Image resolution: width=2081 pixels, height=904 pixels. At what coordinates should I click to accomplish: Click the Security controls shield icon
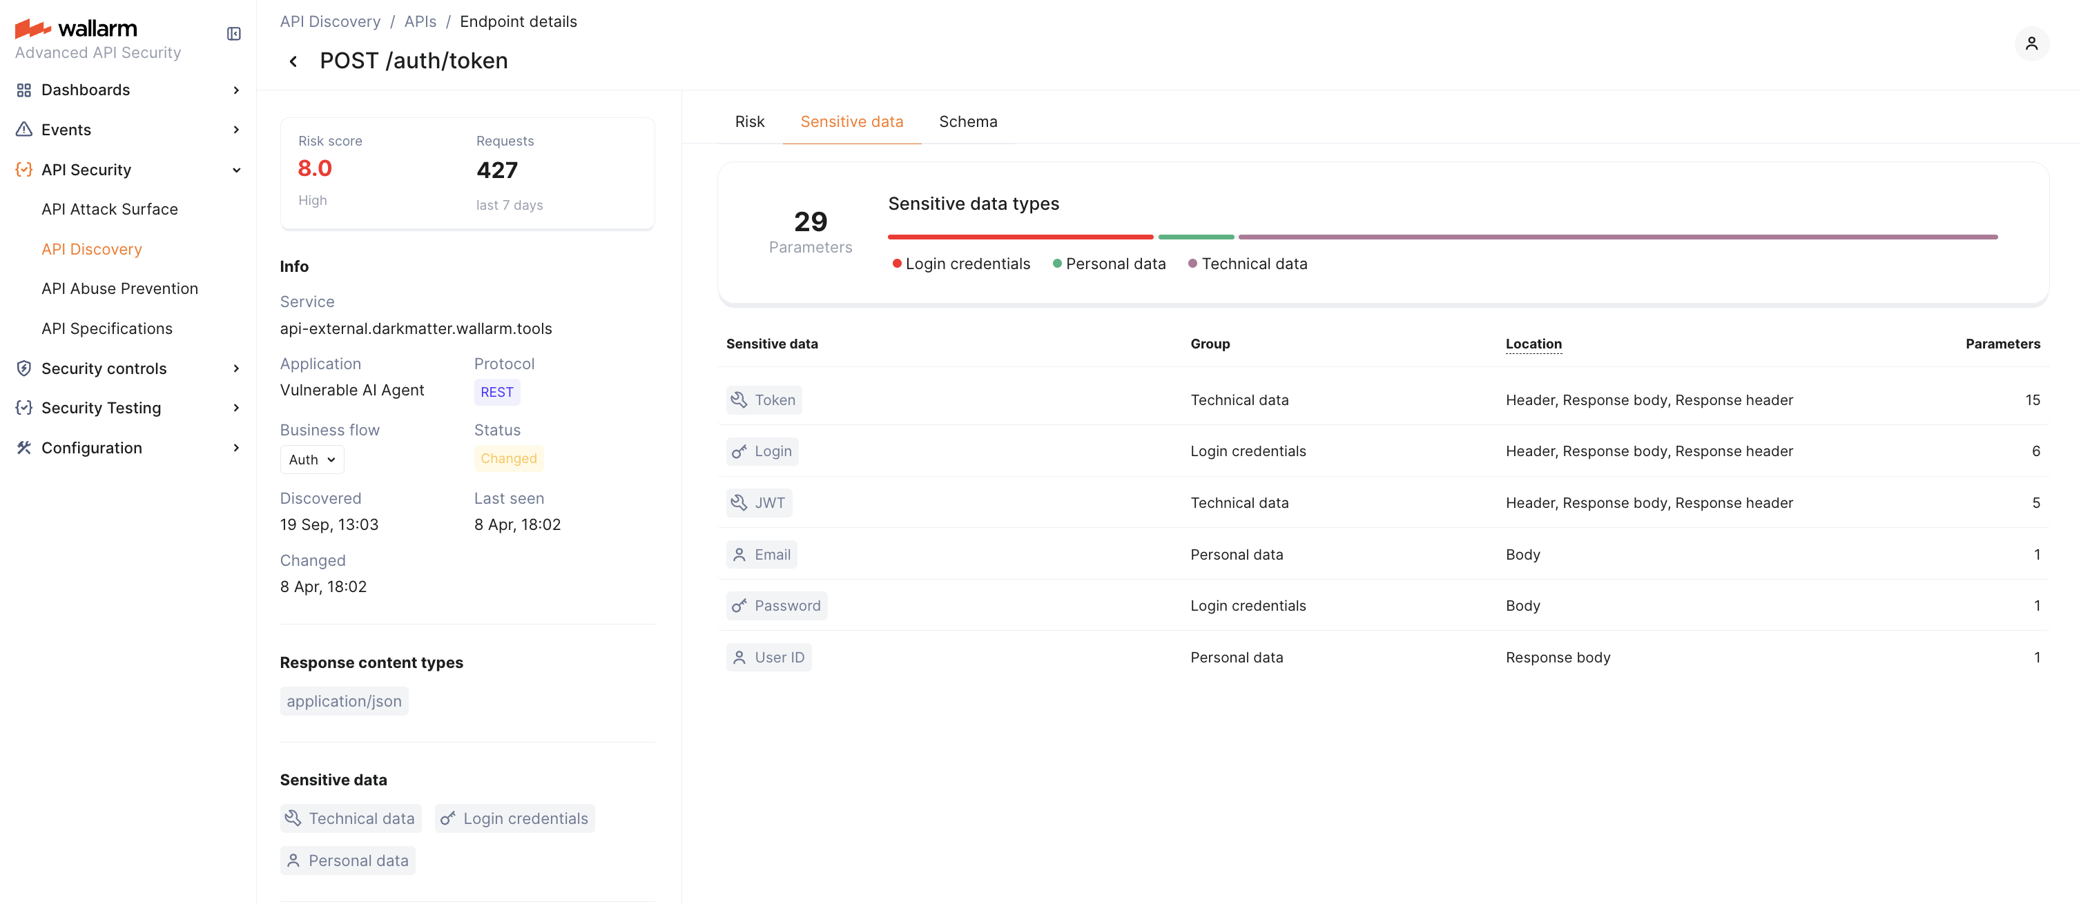(23, 368)
